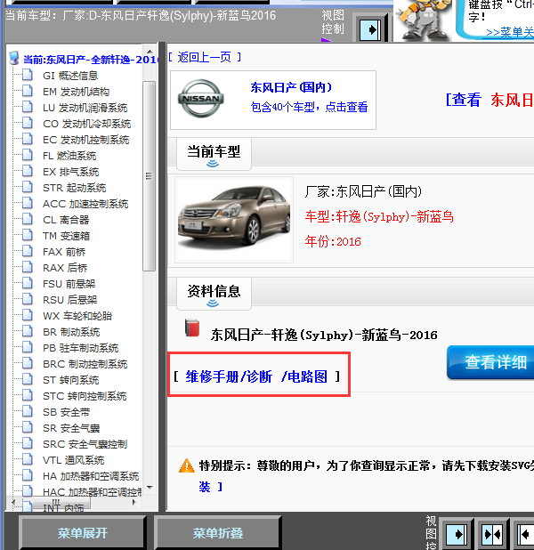Open STR 起动系统 entry
The width and height of the screenshot is (534, 550).
point(75,188)
